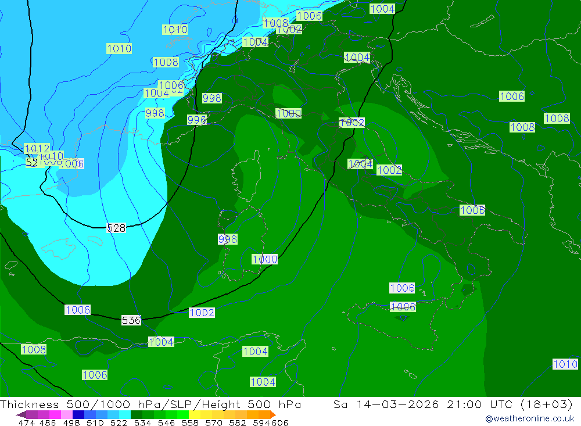
Task: Click the 546 legend value
Action: pos(166,423)
